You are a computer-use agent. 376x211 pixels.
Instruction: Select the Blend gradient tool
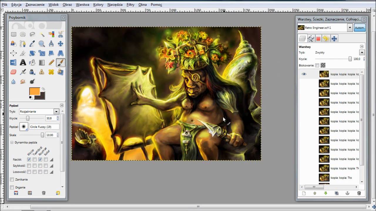[x=42, y=62]
